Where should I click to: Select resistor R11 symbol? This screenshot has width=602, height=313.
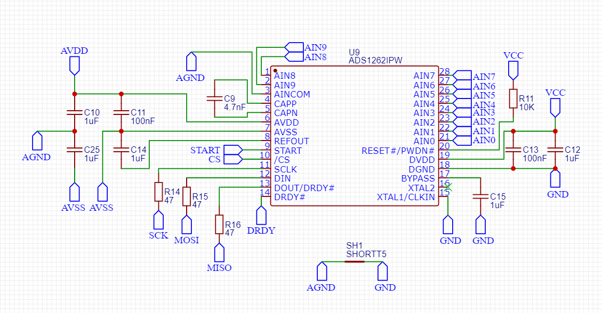(x=513, y=99)
